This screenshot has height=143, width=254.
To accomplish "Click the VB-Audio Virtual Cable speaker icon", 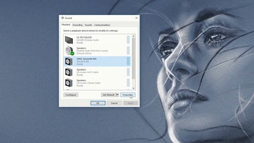I will 69,83.
